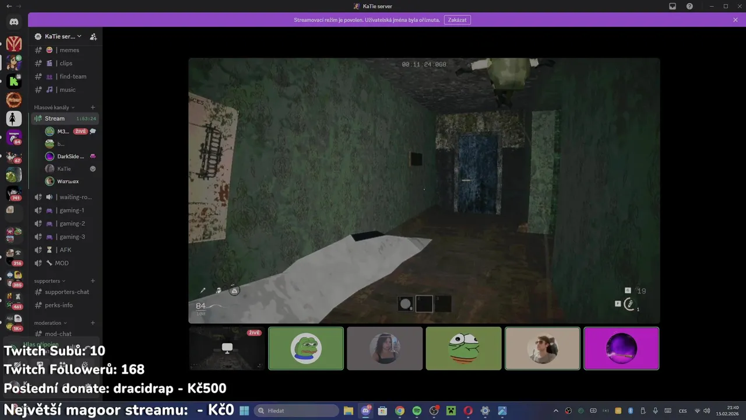Open the green K logo server icon
746x420 pixels.
pyautogui.click(x=14, y=81)
